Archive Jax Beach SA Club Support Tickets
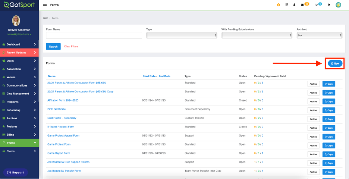349x179 pixels. coord(313,163)
